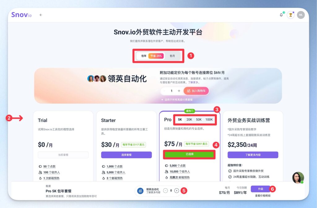Select the 20K Pro tier tab

pos(189,119)
